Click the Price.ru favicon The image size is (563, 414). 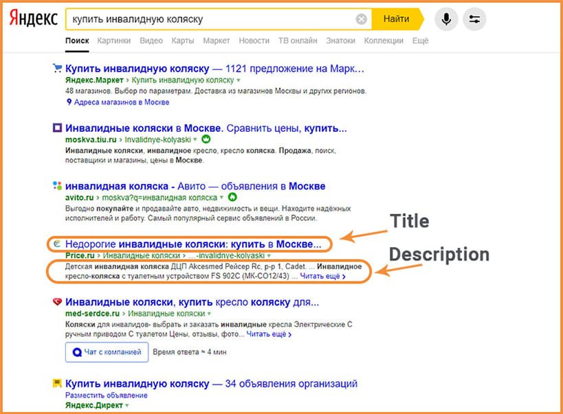(x=57, y=244)
